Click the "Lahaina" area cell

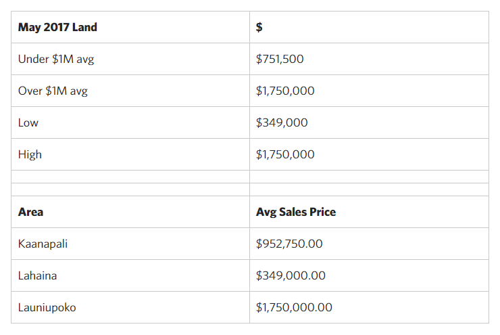pos(38,275)
